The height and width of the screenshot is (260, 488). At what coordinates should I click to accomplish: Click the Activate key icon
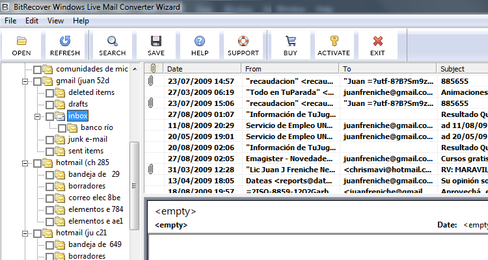(334, 41)
